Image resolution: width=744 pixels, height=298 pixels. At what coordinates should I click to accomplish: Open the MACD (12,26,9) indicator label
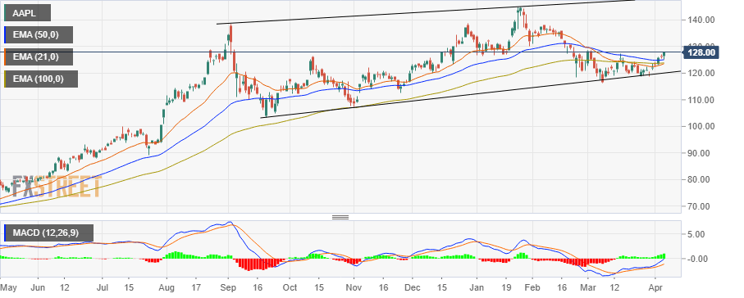tap(48, 233)
